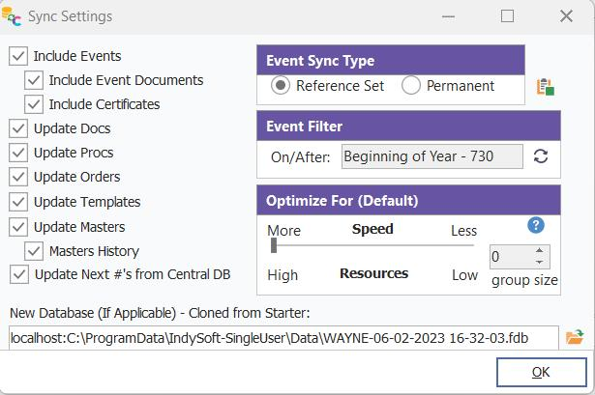
Task: Decrease group size with the down arrow
Action: point(539,263)
